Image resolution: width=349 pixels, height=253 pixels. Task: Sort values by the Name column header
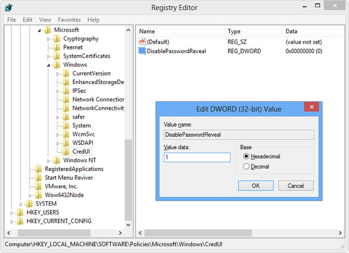(181, 32)
